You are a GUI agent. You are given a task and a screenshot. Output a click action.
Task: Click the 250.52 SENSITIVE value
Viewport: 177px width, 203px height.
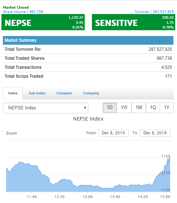168,18
